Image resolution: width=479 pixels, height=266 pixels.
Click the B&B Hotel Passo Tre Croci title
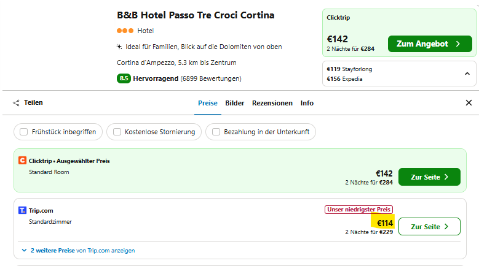click(x=196, y=15)
